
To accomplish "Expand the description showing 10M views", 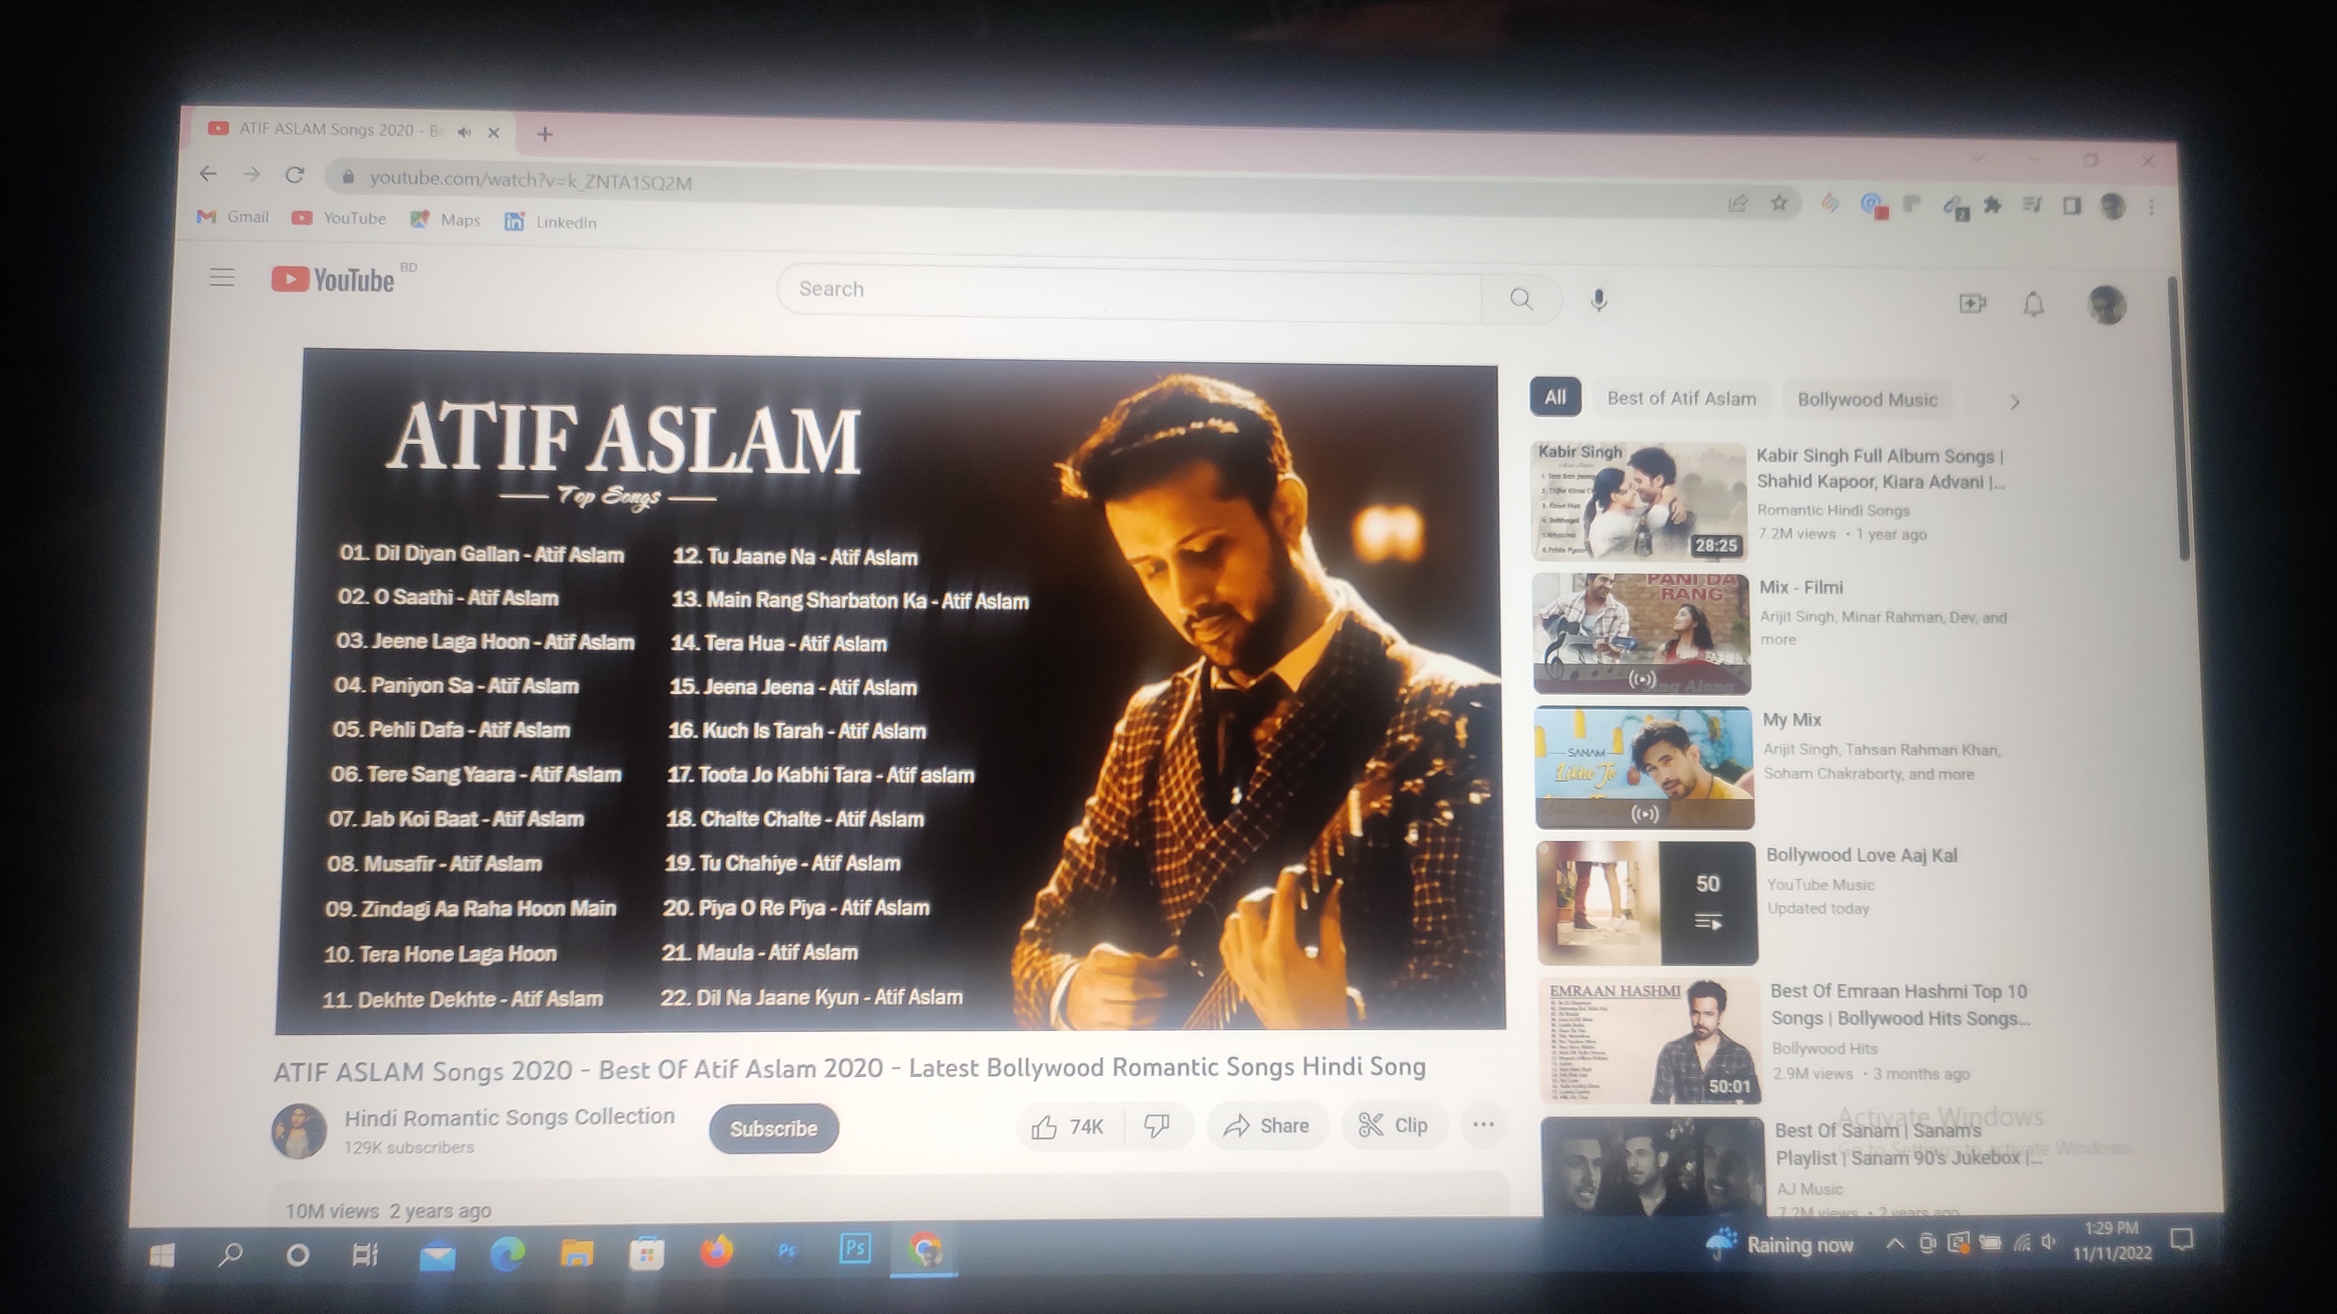I will (x=889, y=1199).
